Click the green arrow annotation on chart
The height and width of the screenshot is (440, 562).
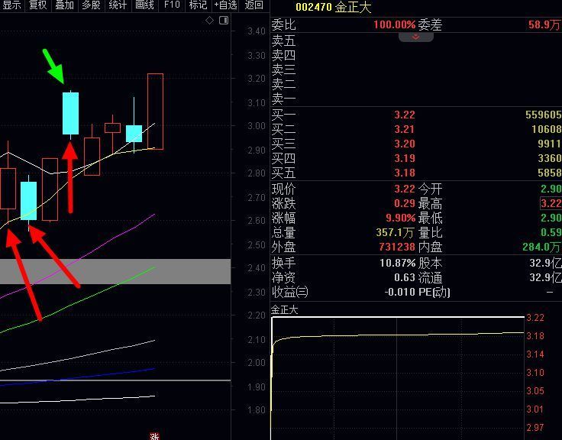pos(53,66)
